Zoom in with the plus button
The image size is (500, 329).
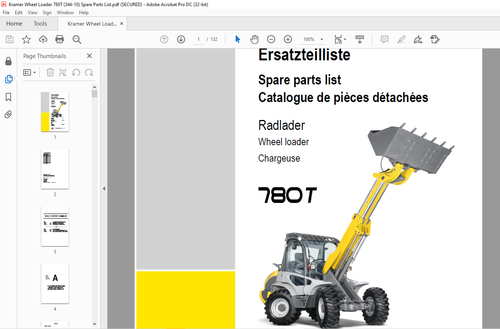click(288, 39)
